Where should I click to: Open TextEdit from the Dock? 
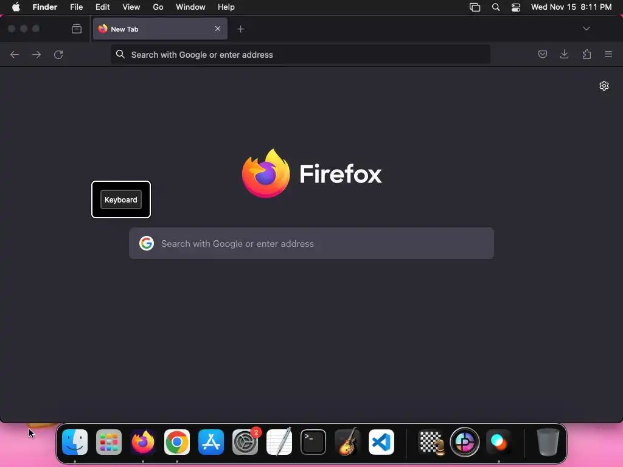click(x=279, y=441)
